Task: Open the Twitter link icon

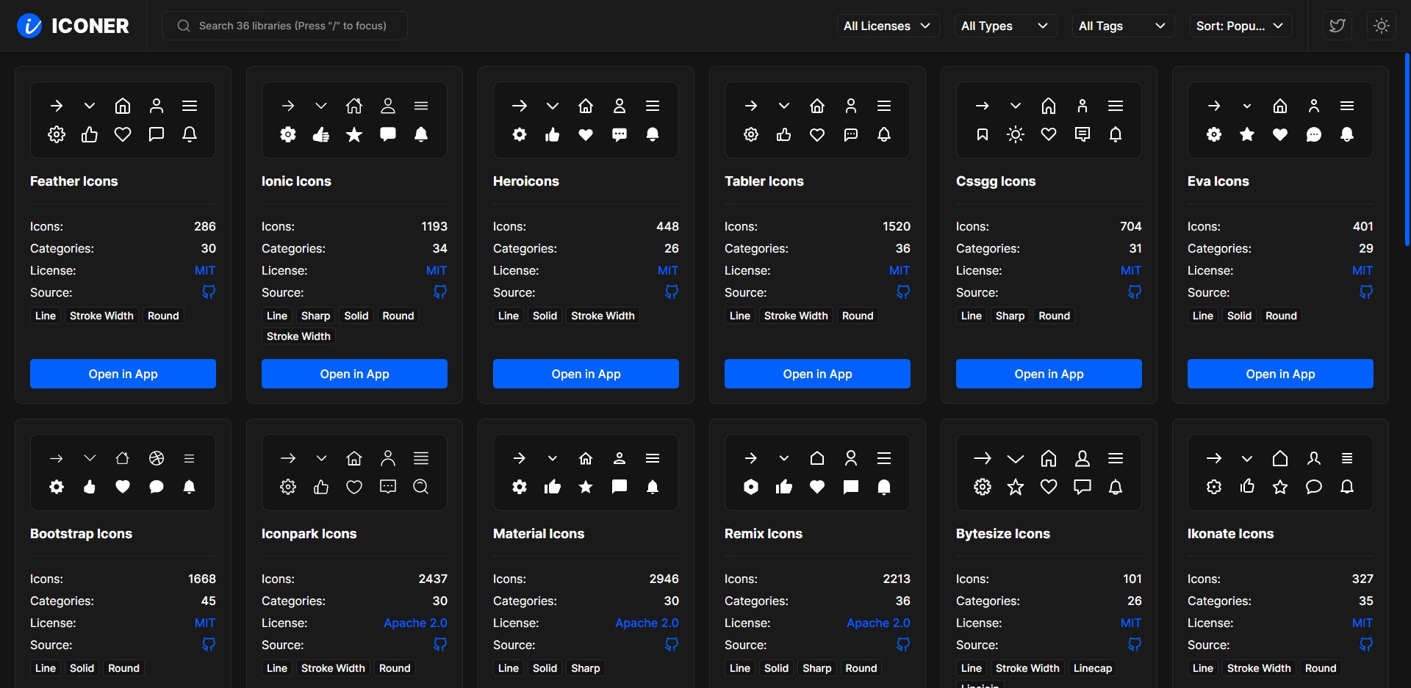Action: point(1338,26)
